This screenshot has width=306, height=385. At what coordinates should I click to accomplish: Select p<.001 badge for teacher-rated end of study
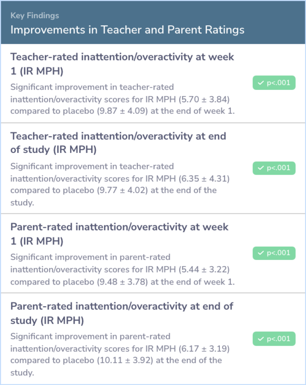tap(274, 168)
